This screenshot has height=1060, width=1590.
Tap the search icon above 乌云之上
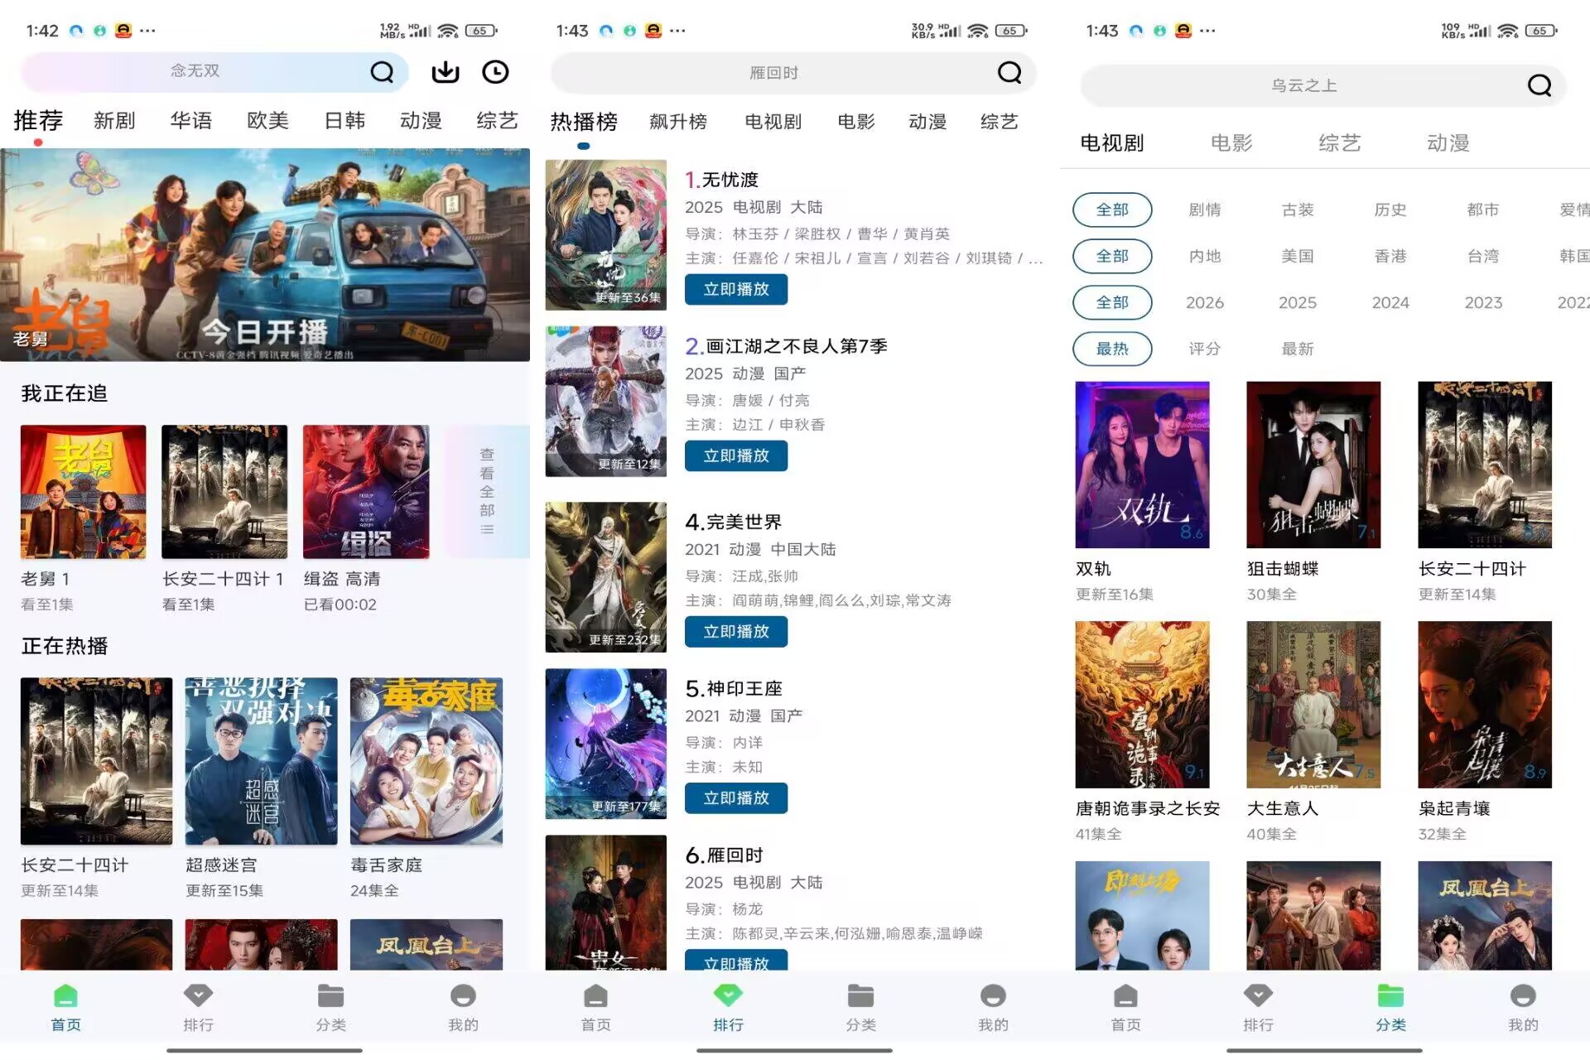(1538, 85)
